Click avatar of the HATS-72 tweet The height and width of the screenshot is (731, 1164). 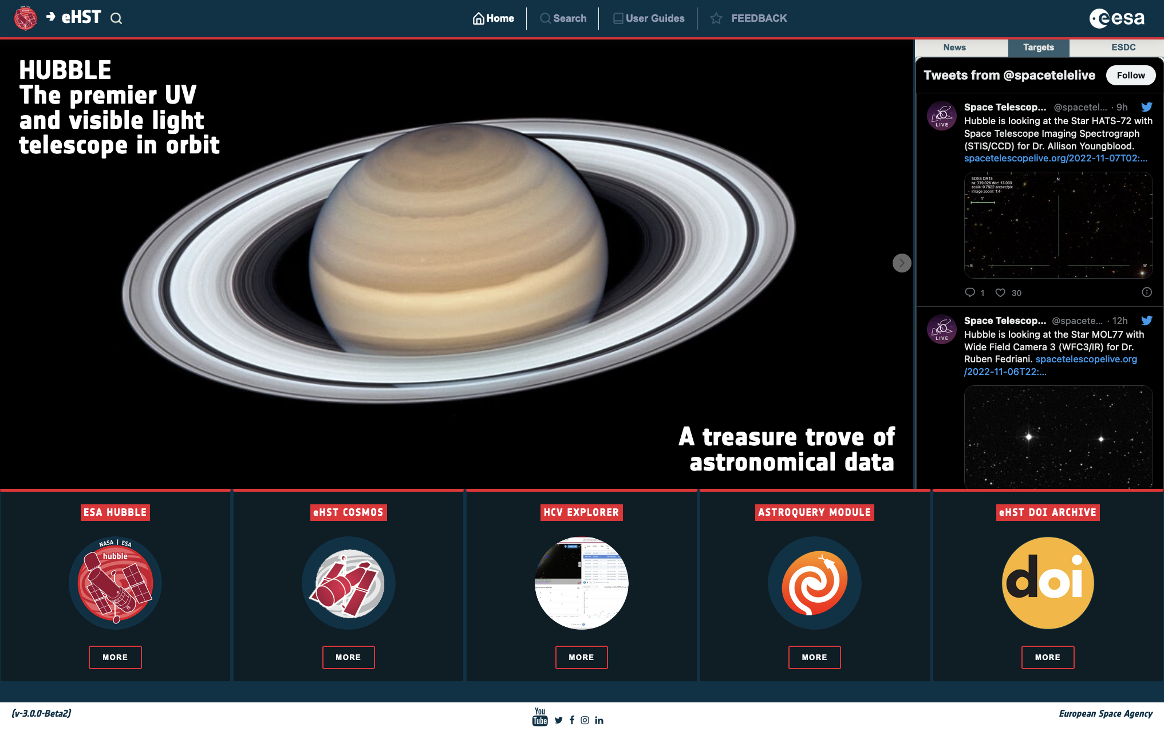coord(942,116)
